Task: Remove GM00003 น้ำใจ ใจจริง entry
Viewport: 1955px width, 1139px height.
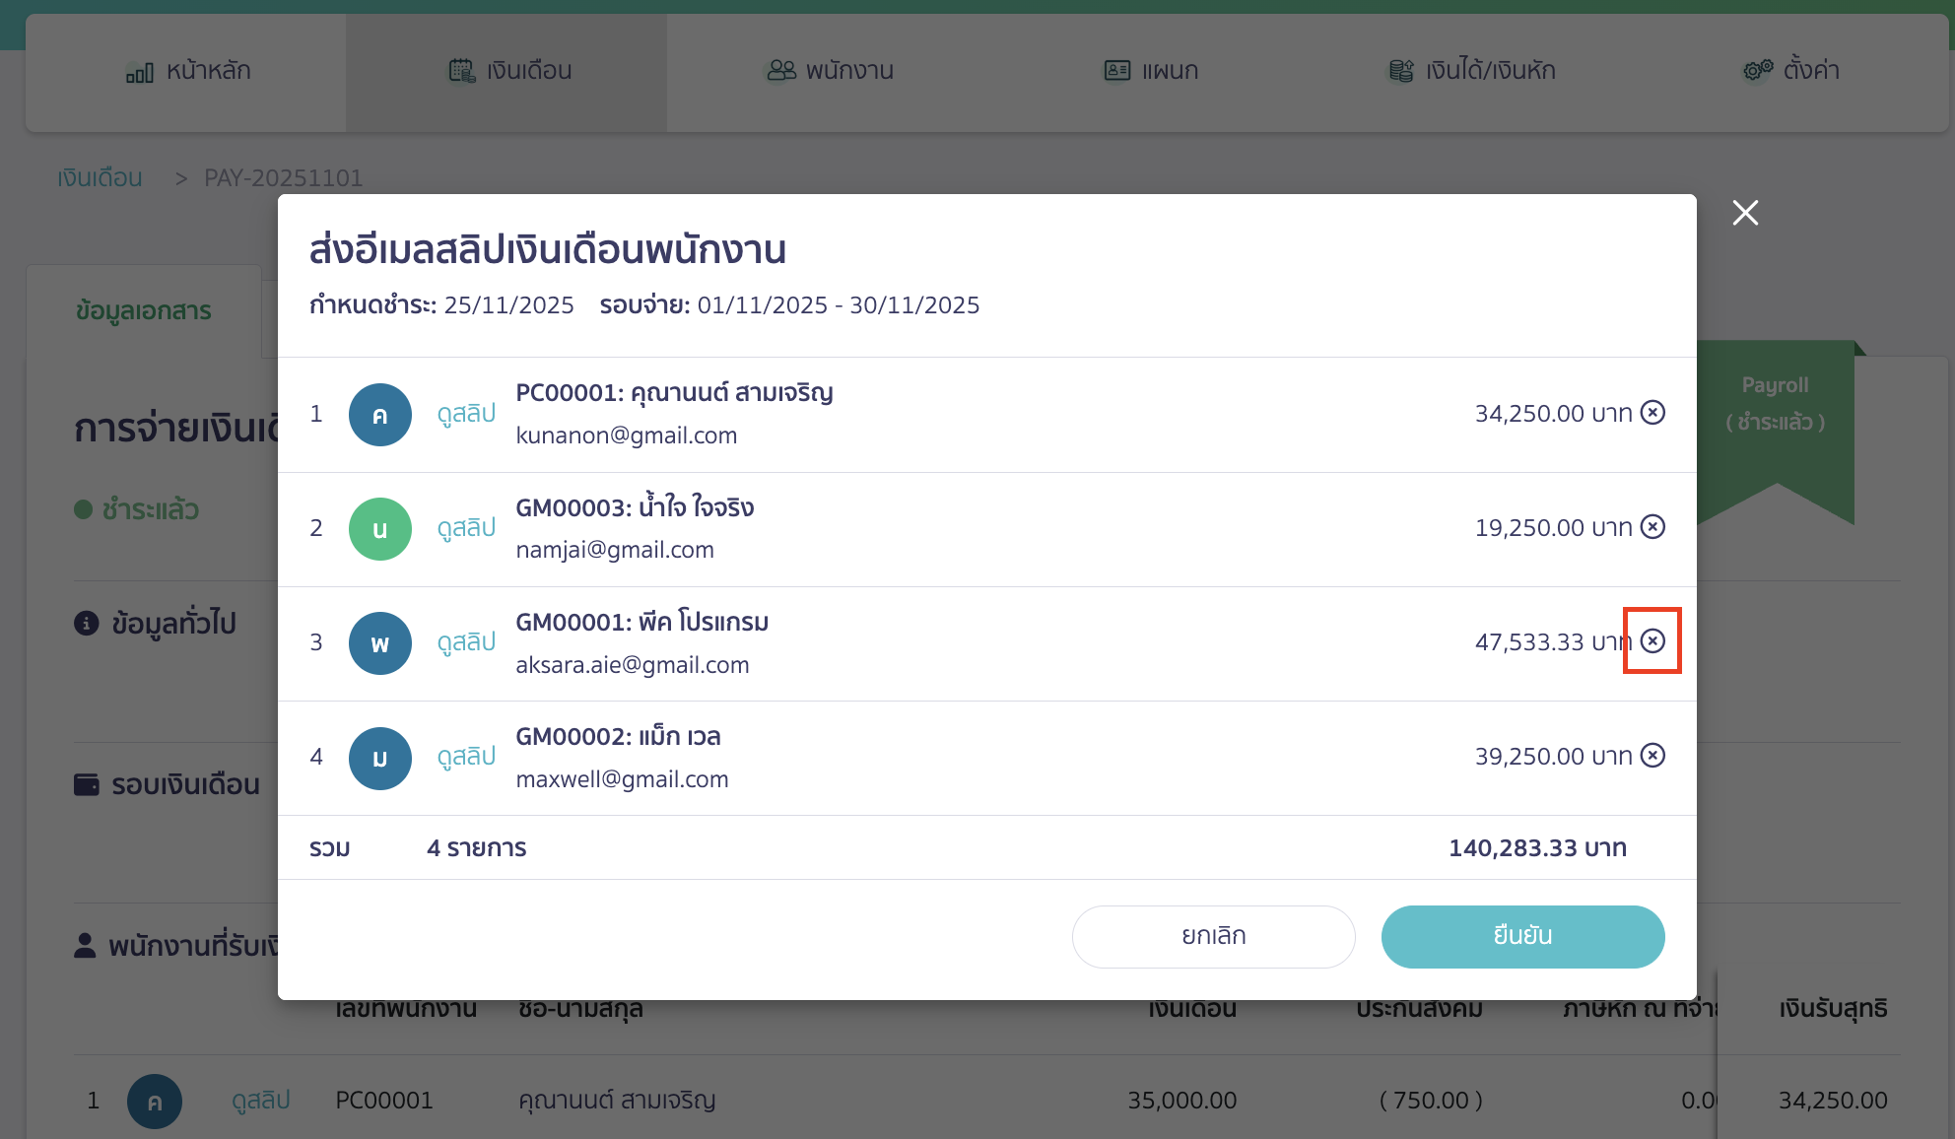Action: 1652,527
